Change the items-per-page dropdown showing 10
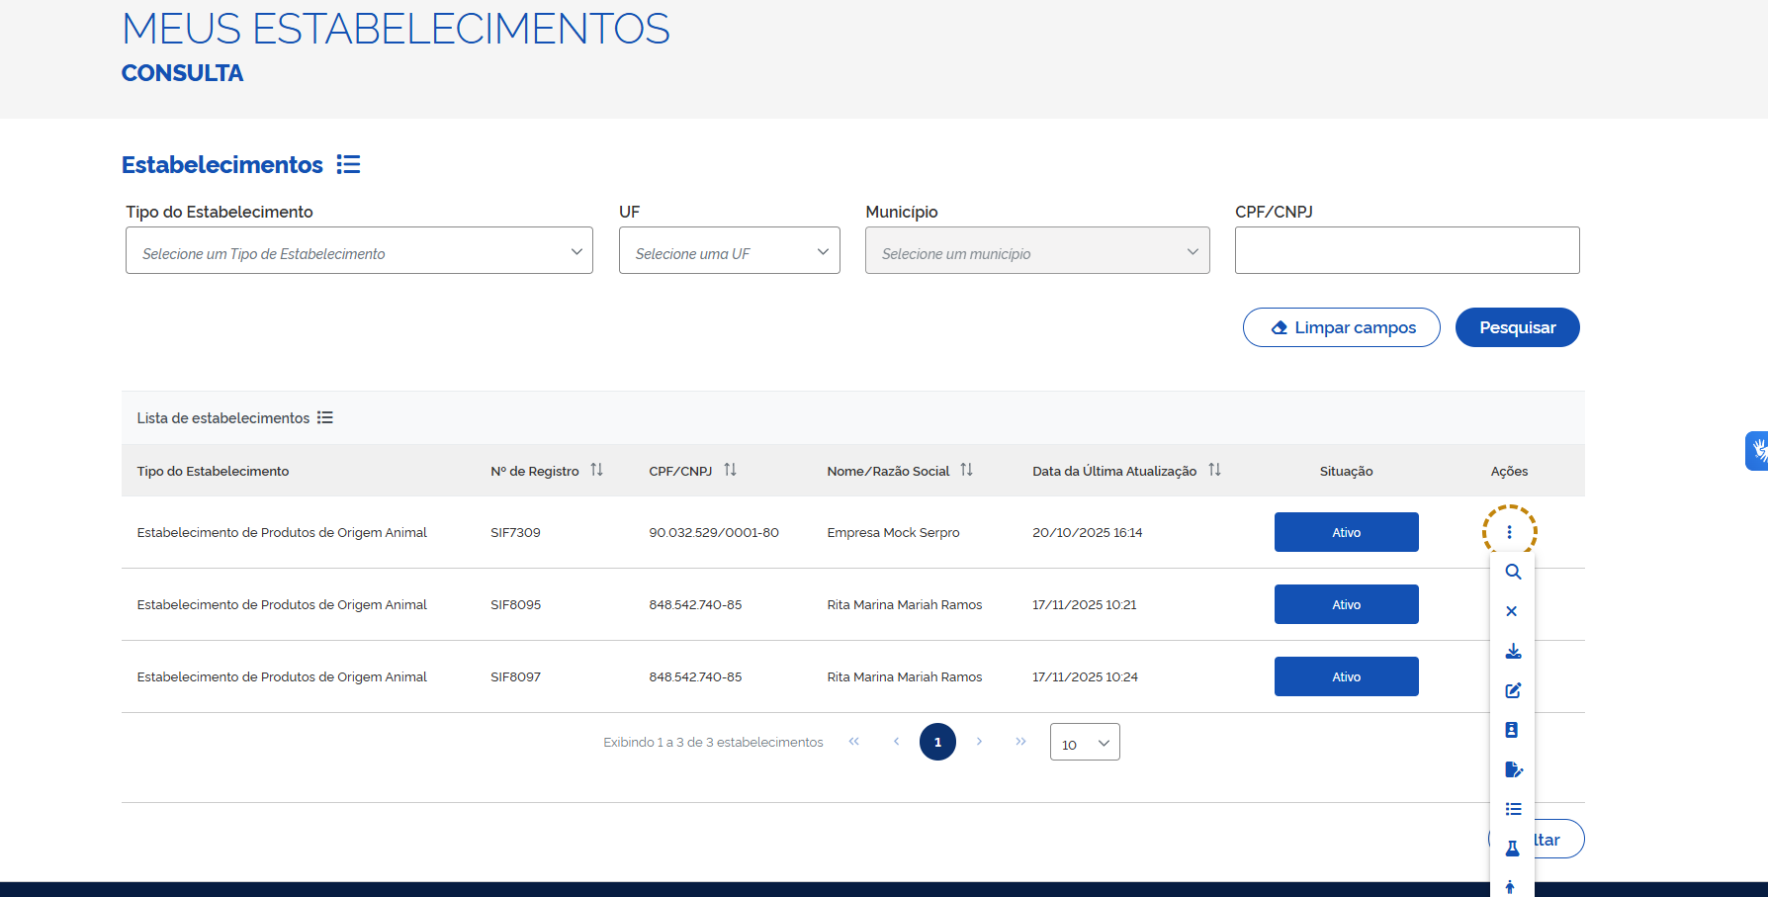This screenshot has height=897, width=1768. click(1085, 743)
